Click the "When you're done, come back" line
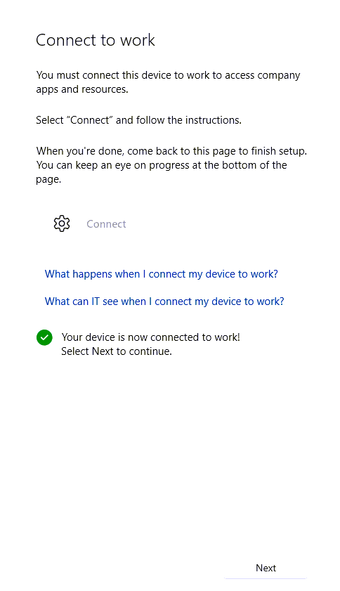The image size is (340, 591). 171,151
